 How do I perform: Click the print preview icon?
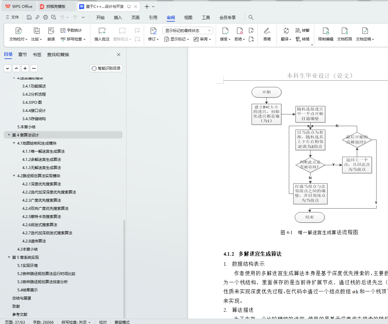(x=54, y=17)
